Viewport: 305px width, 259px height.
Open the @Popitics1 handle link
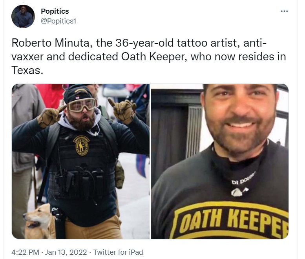(x=58, y=21)
